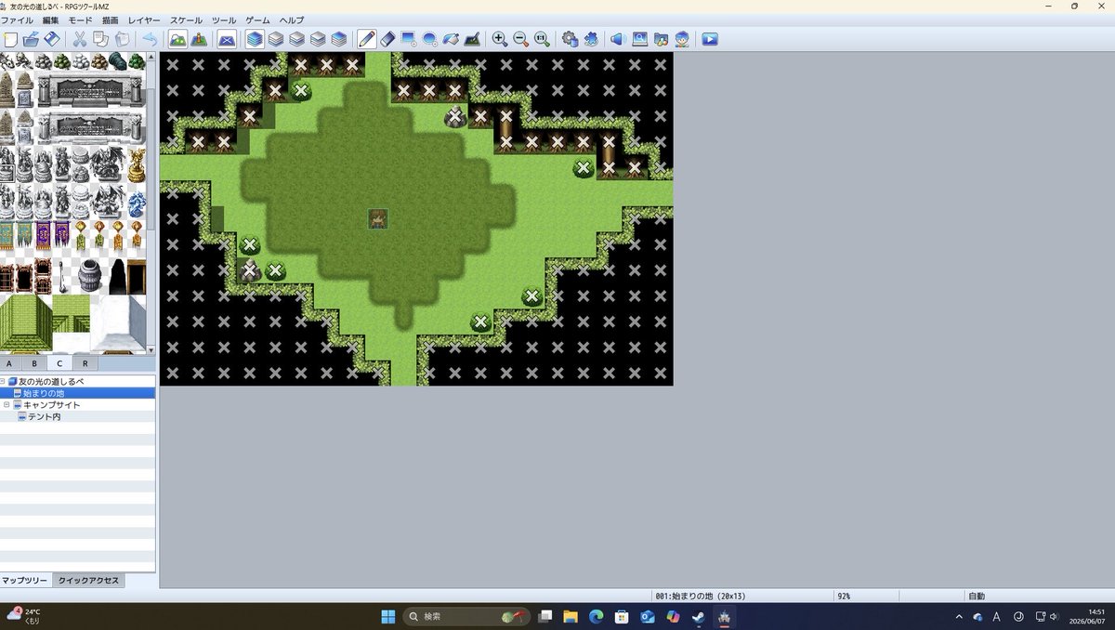Zoom in on the map
This screenshot has height=630, width=1115.
(x=500, y=39)
